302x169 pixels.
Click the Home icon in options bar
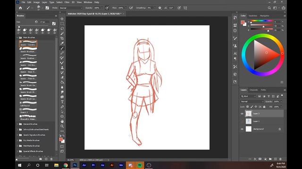point(20,8)
